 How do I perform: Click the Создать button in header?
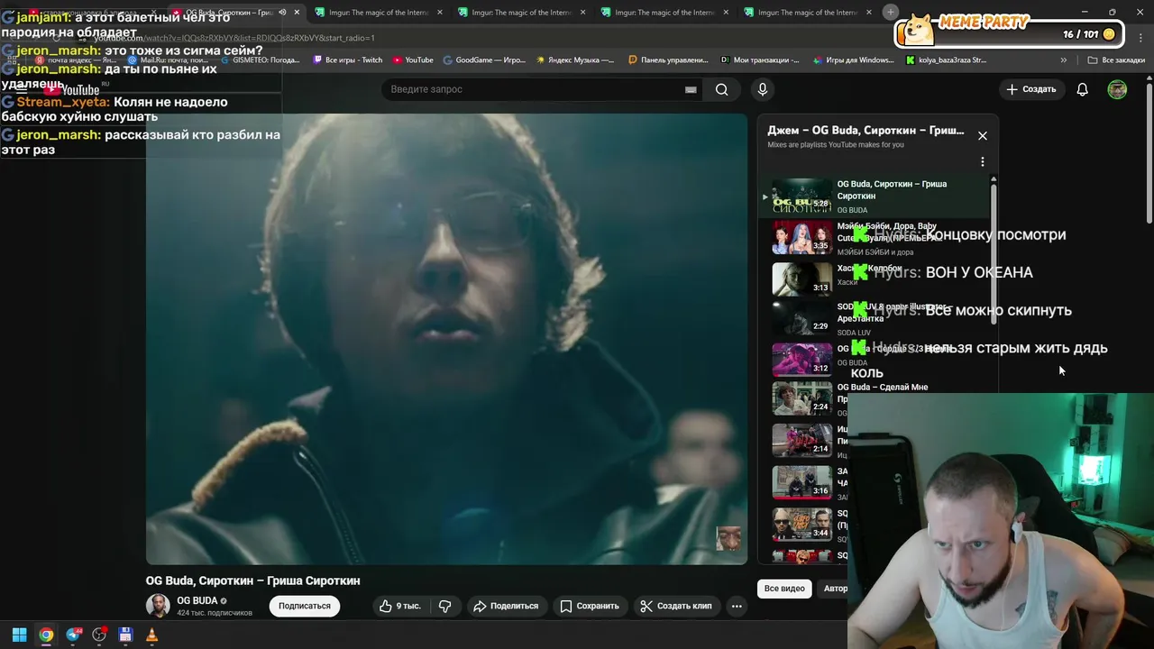click(1031, 89)
